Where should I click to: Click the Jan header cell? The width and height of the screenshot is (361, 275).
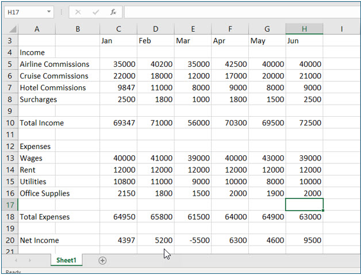[x=118, y=41]
